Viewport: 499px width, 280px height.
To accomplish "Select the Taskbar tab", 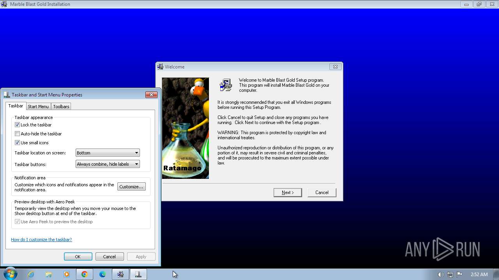I will coord(16,106).
